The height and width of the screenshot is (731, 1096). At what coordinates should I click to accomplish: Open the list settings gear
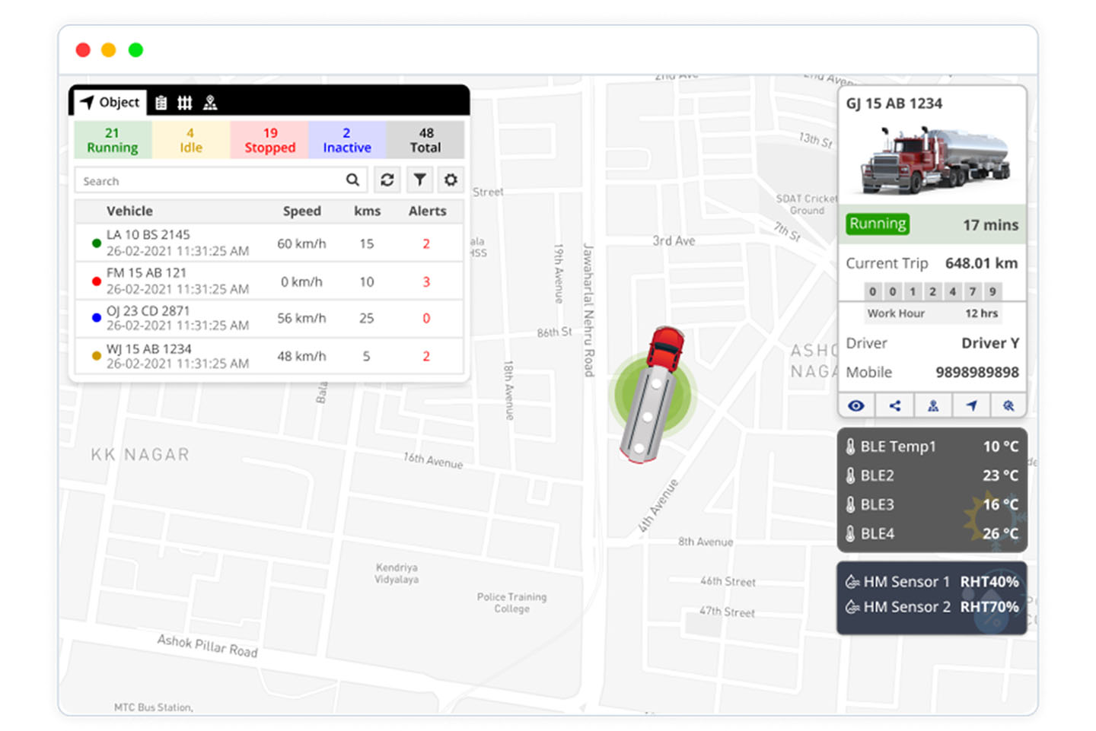tap(451, 180)
